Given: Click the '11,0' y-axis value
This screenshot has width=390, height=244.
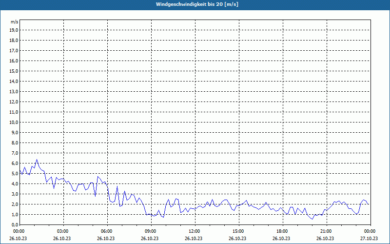Looking at the screenshot, I should [x=14, y=112].
